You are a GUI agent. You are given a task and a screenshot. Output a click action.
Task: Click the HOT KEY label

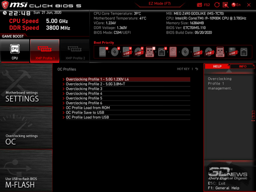[x=183, y=69]
